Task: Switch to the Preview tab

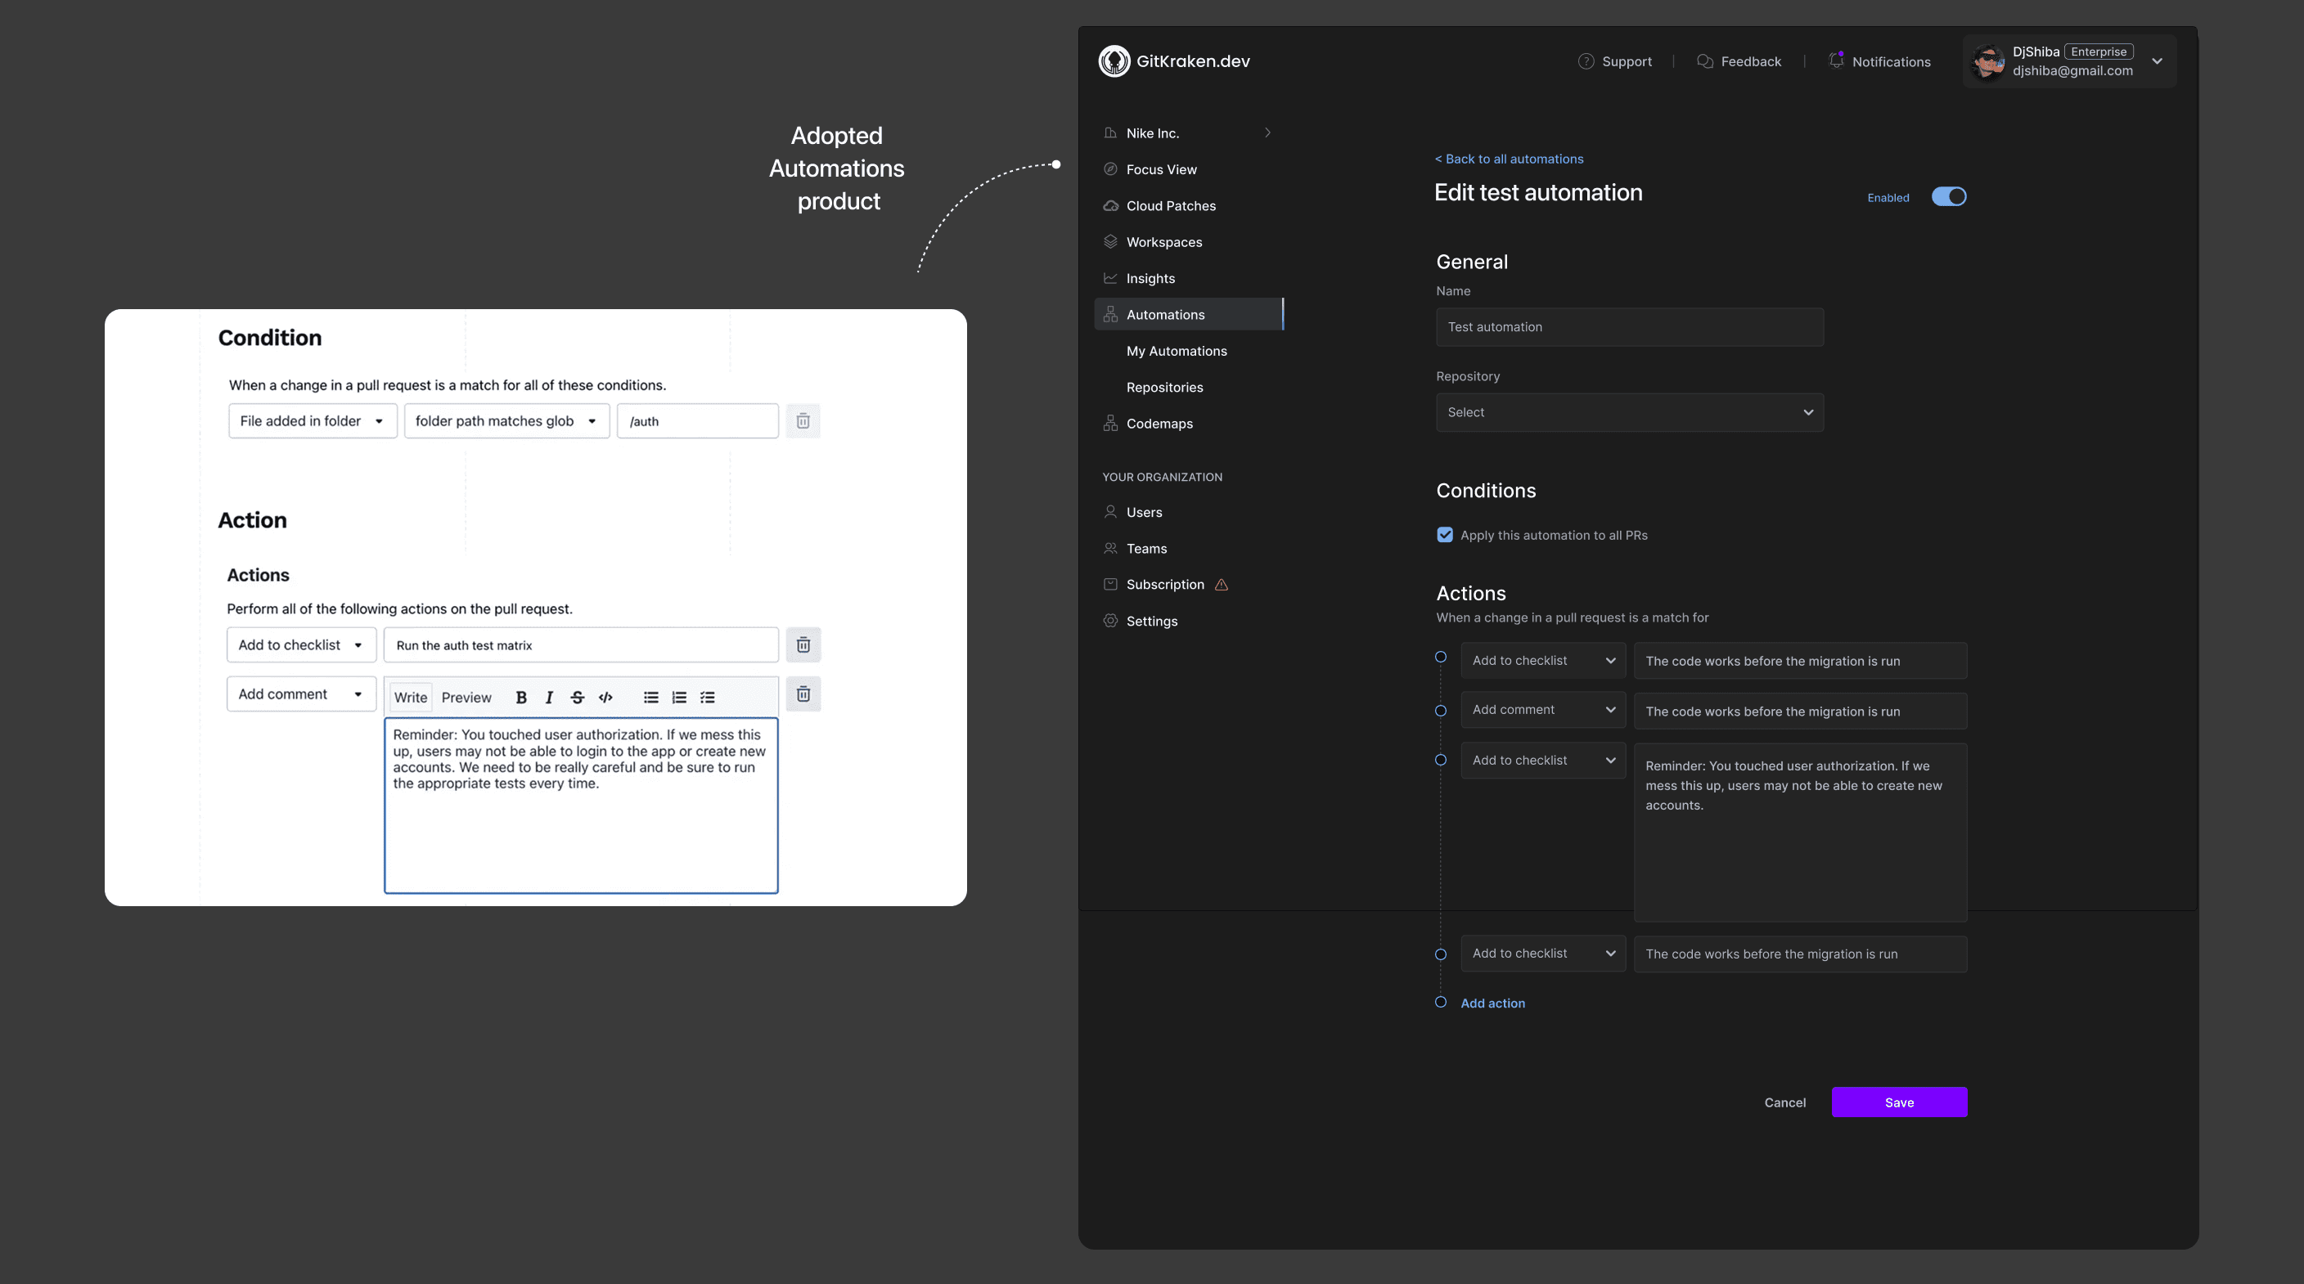Action: coord(466,698)
